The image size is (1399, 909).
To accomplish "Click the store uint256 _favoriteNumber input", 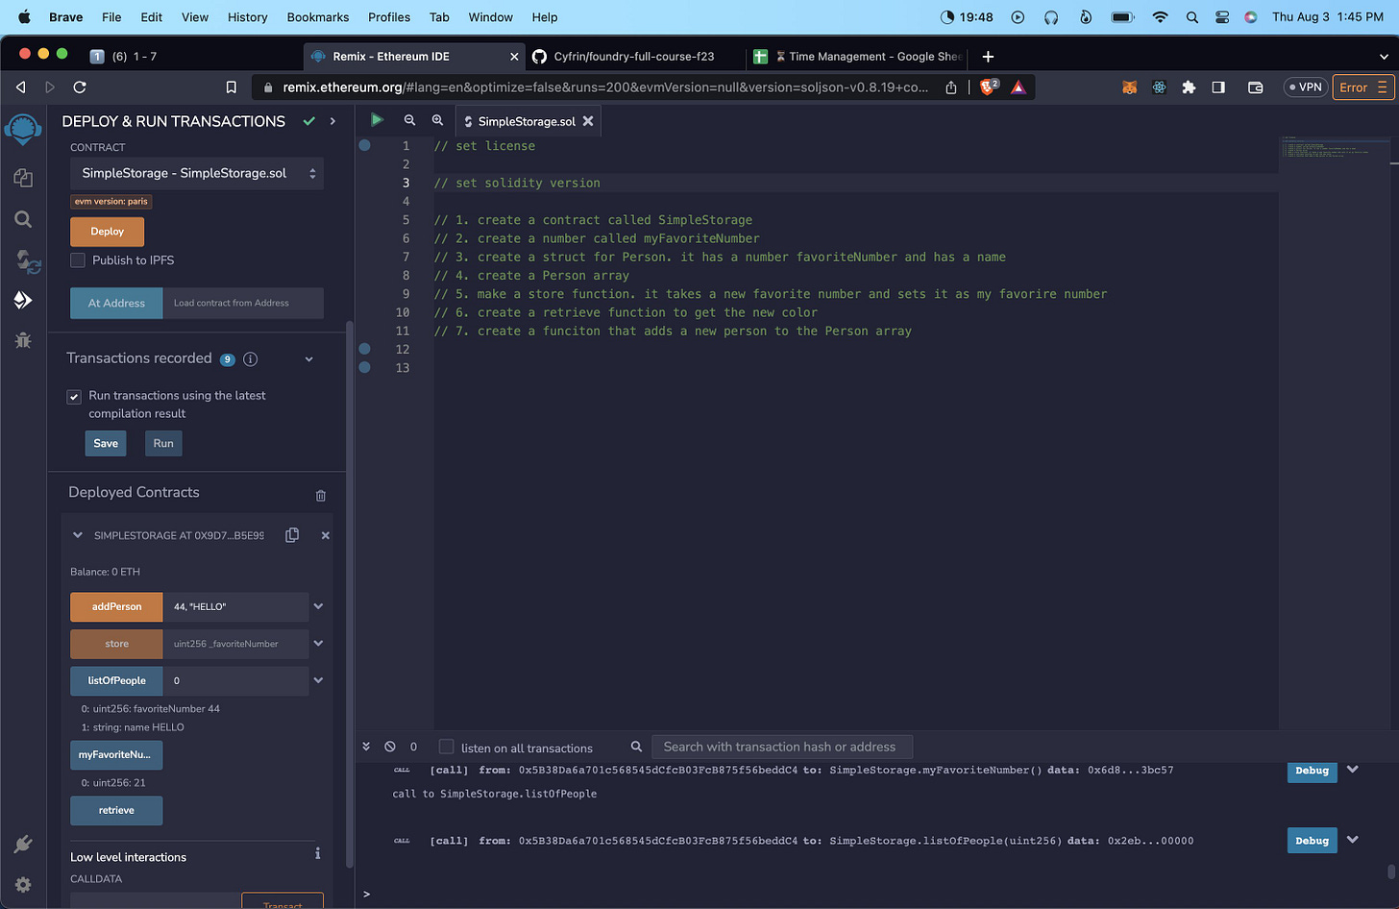I will click(236, 643).
